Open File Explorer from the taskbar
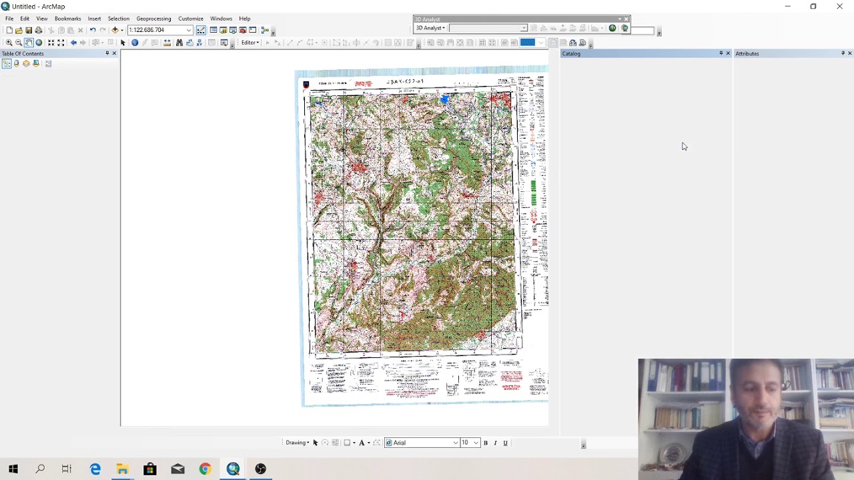The image size is (854, 480). (x=122, y=469)
